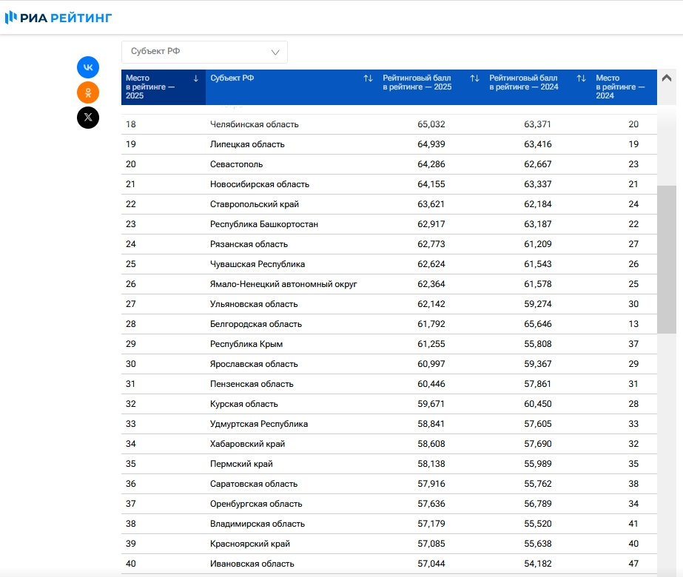This screenshot has width=683, height=577.
Task: Open the РИА Рейтинг logo homepage
Action: tap(58, 18)
